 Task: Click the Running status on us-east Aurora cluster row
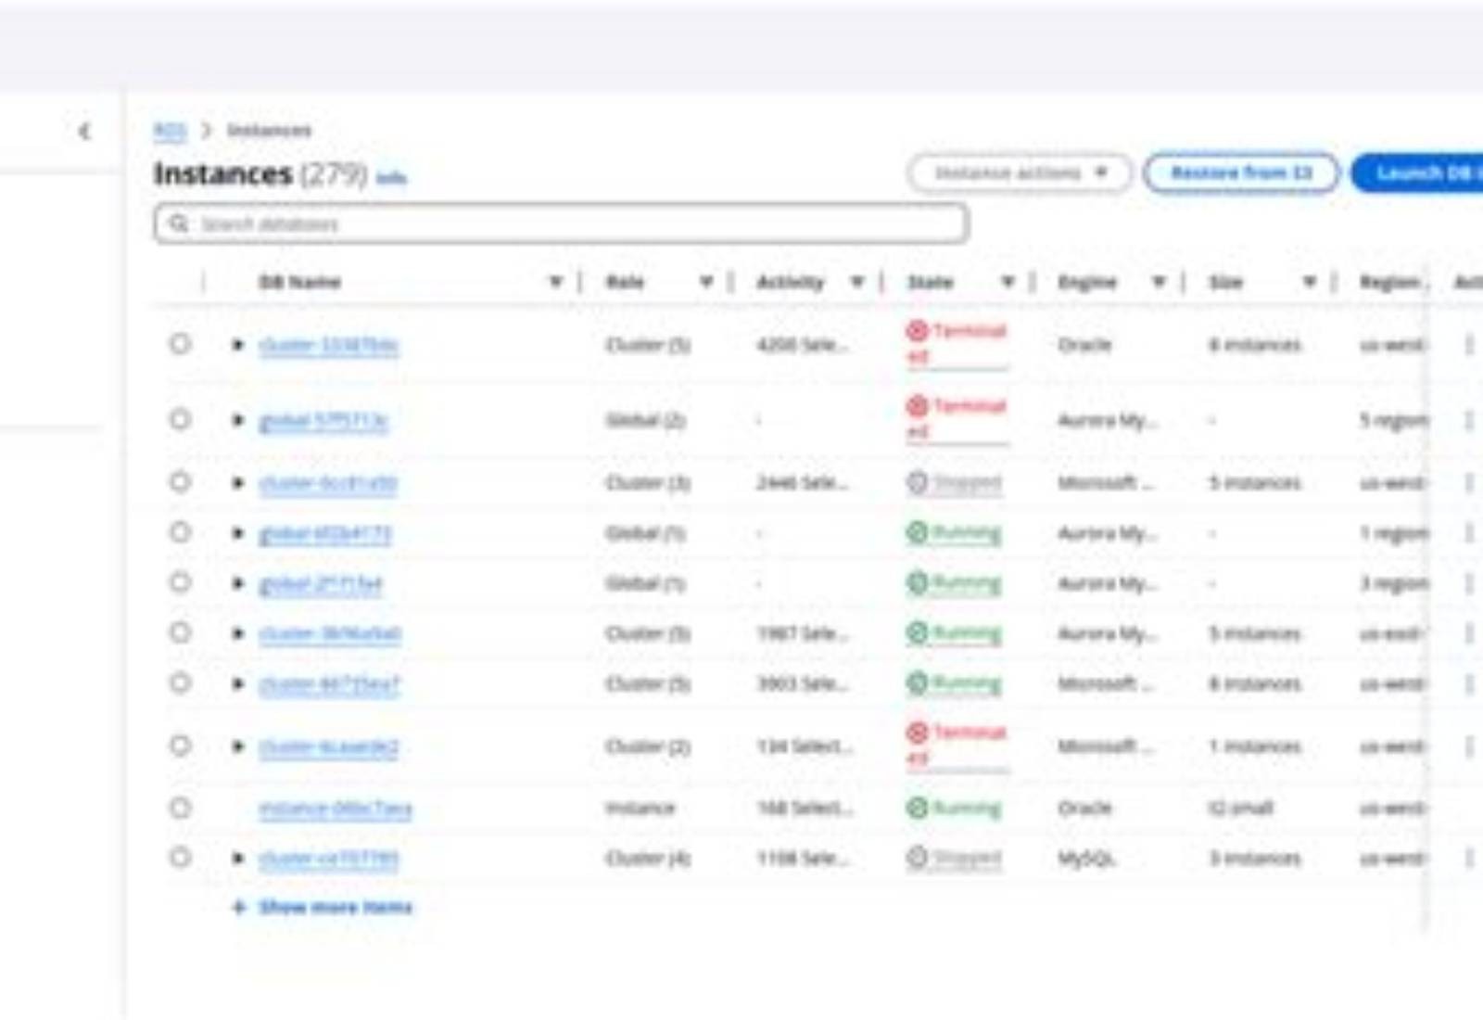955,633
